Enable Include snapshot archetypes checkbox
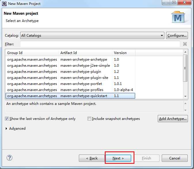The image size is (194, 169). click(89, 118)
